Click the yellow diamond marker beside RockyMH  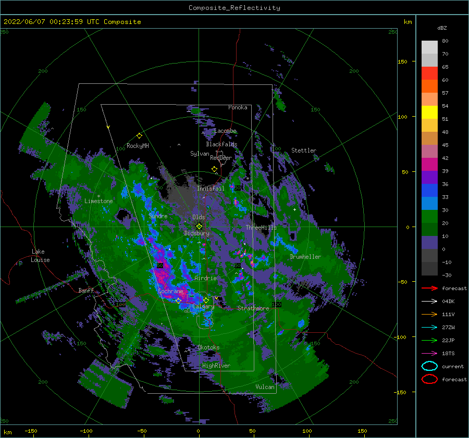tap(139, 136)
